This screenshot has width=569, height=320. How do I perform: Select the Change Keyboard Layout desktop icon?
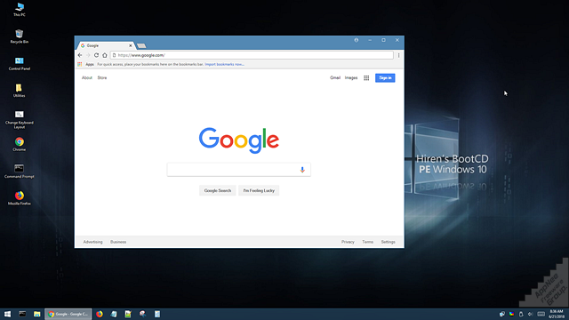coord(20,119)
